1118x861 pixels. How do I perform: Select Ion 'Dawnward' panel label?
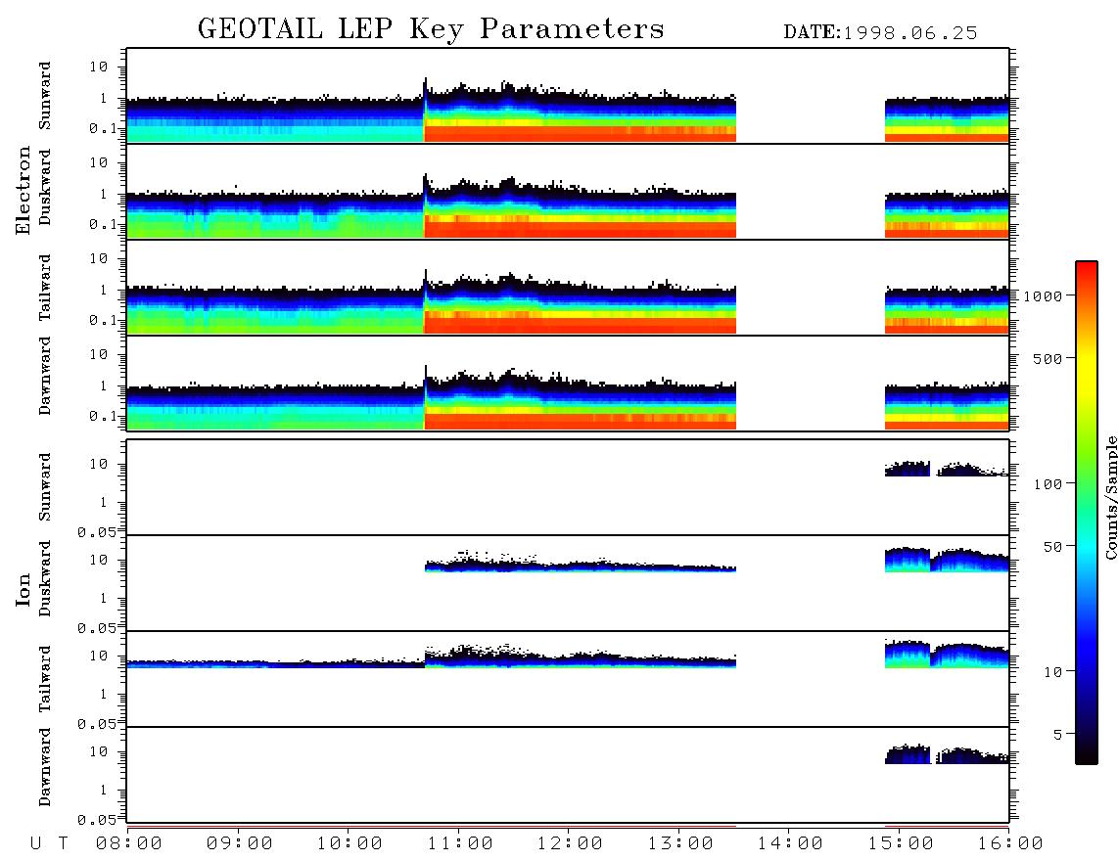tap(45, 766)
